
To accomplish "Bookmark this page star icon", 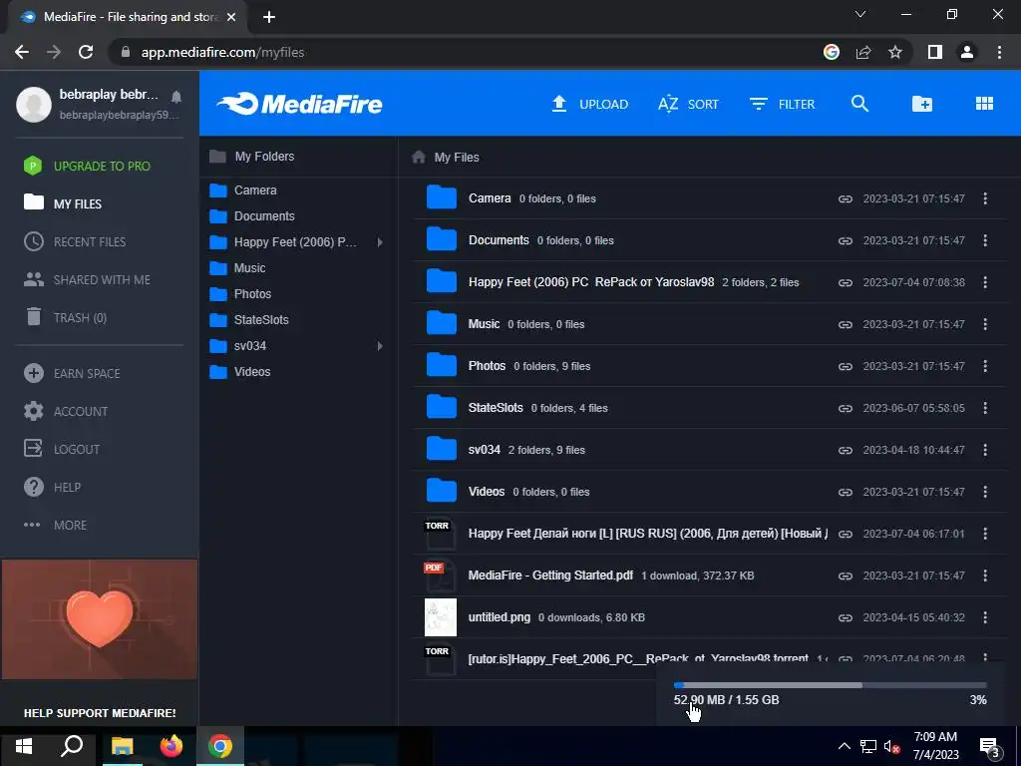I will pyautogui.click(x=895, y=52).
